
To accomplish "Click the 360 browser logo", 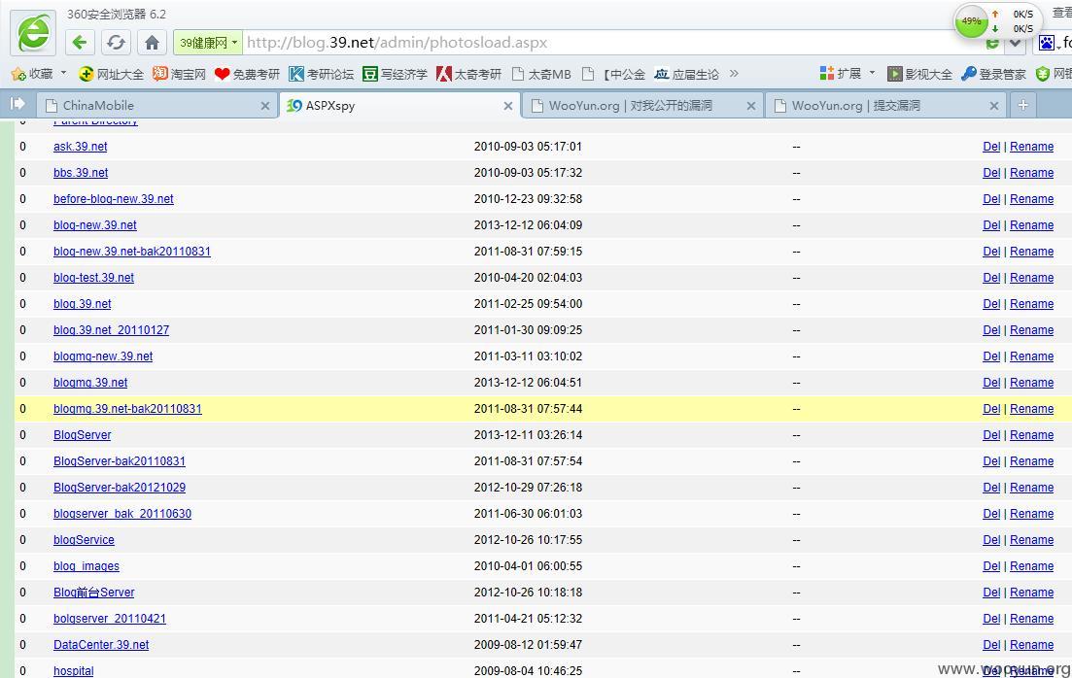I will click(33, 32).
